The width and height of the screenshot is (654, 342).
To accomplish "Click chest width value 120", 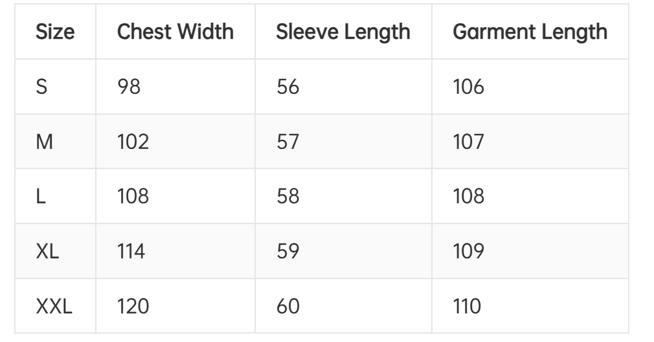I will pyautogui.click(x=133, y=306).
